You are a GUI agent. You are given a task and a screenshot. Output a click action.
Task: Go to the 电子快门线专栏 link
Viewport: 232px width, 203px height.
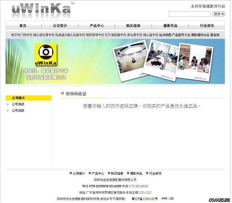tap(22, 35)
